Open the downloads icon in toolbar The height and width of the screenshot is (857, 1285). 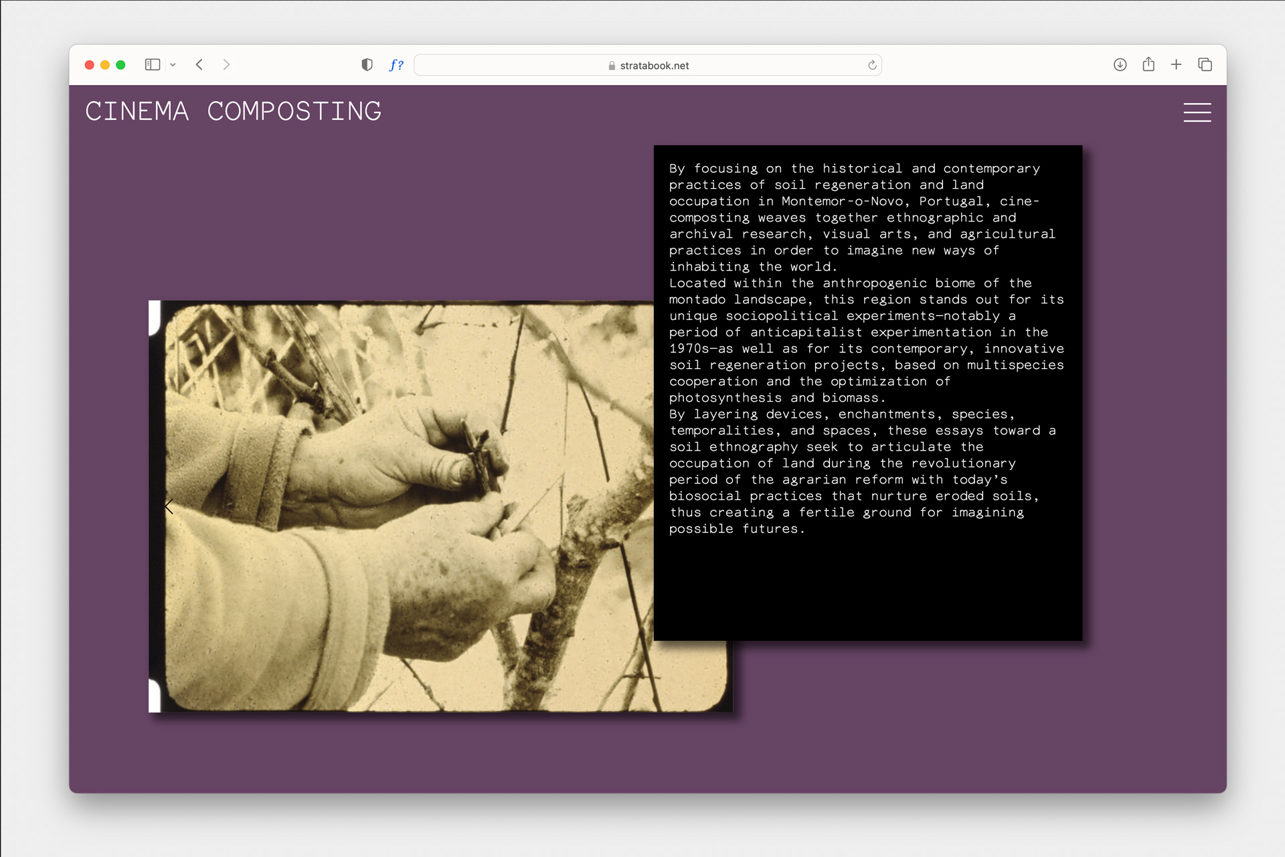point(1120,65)
